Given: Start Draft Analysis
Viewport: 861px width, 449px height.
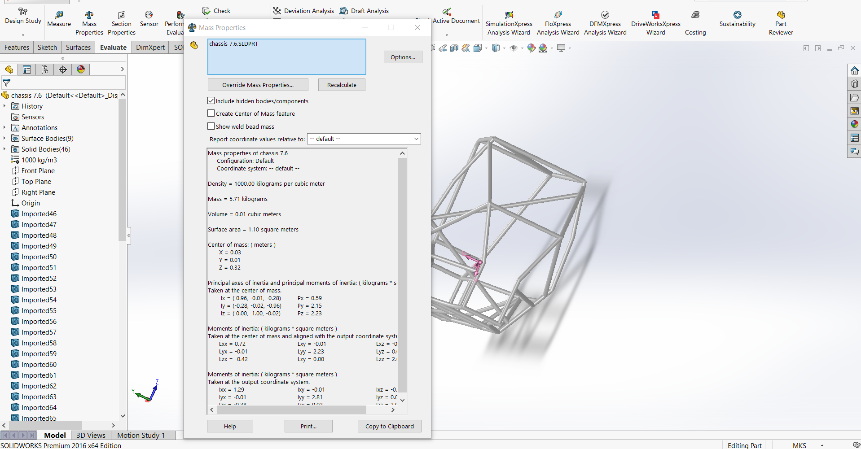Looking at the screenshot, I should click(x=364, y=11).
